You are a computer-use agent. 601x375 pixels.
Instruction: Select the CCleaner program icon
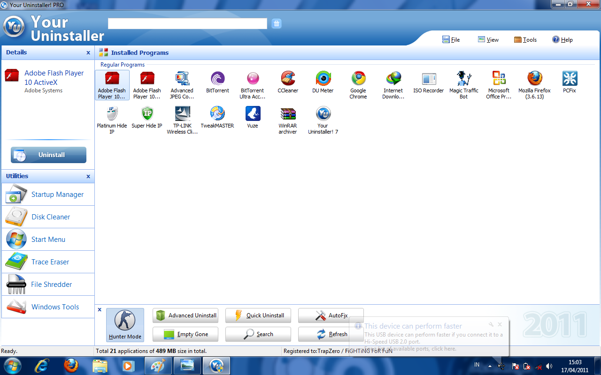click(x=288, y=82)
